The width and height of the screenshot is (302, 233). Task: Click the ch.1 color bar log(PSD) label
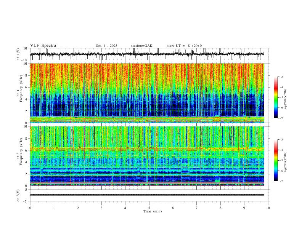tap(285, 99)
